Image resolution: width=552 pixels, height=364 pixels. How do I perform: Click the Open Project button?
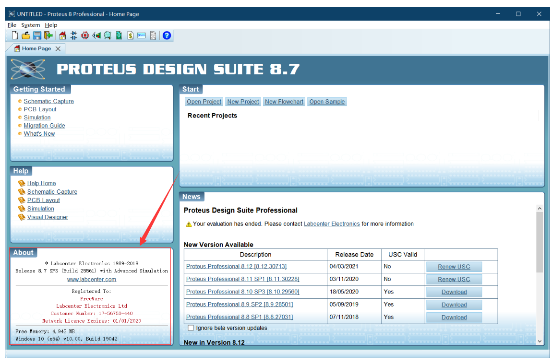pyautogui.click(x=204, y=102)
